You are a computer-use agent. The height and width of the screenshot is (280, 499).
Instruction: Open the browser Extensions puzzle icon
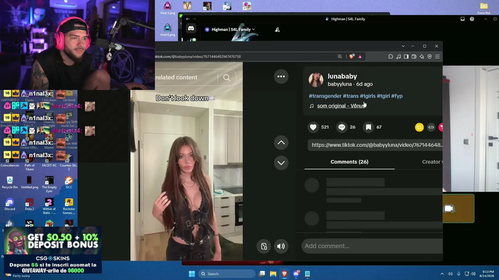click(x=391, y=57)
